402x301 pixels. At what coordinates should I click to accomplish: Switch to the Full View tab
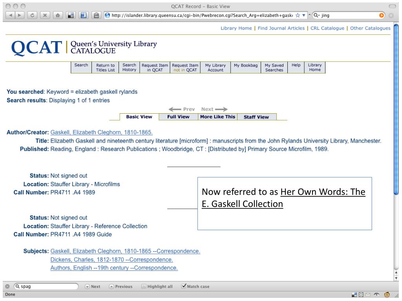tap(178, 117)
